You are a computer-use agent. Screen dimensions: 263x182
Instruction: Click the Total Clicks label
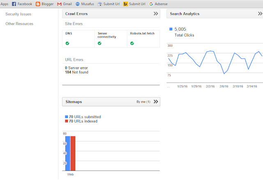[x=184, y=35]
